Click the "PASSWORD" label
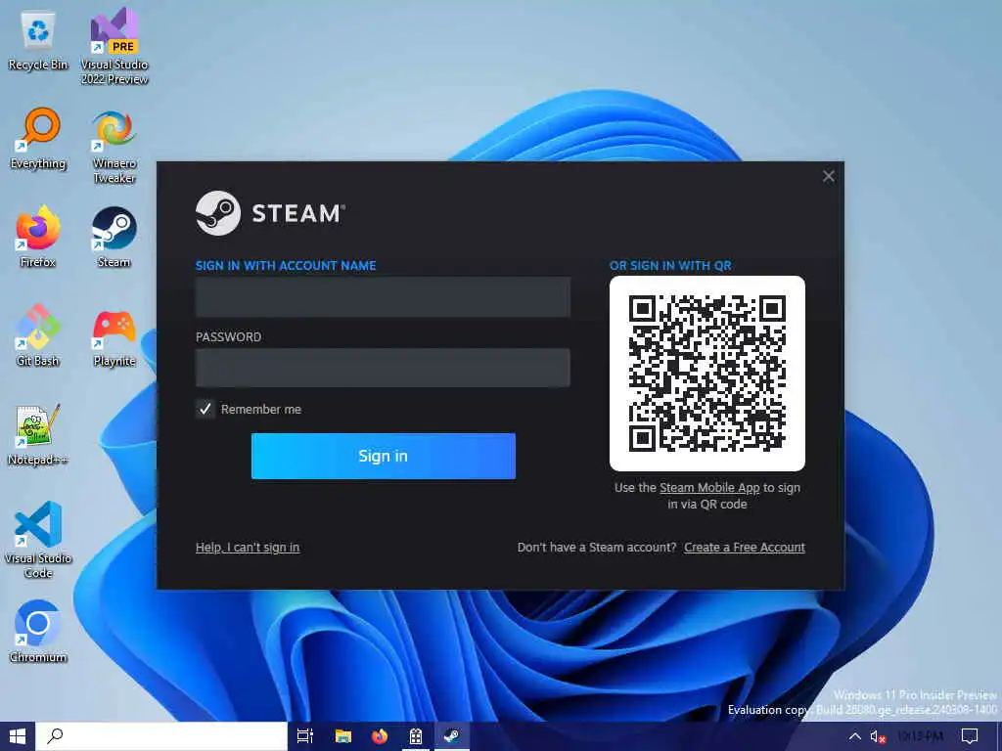The image size is (1002, 751). click(x=228, y=336)
